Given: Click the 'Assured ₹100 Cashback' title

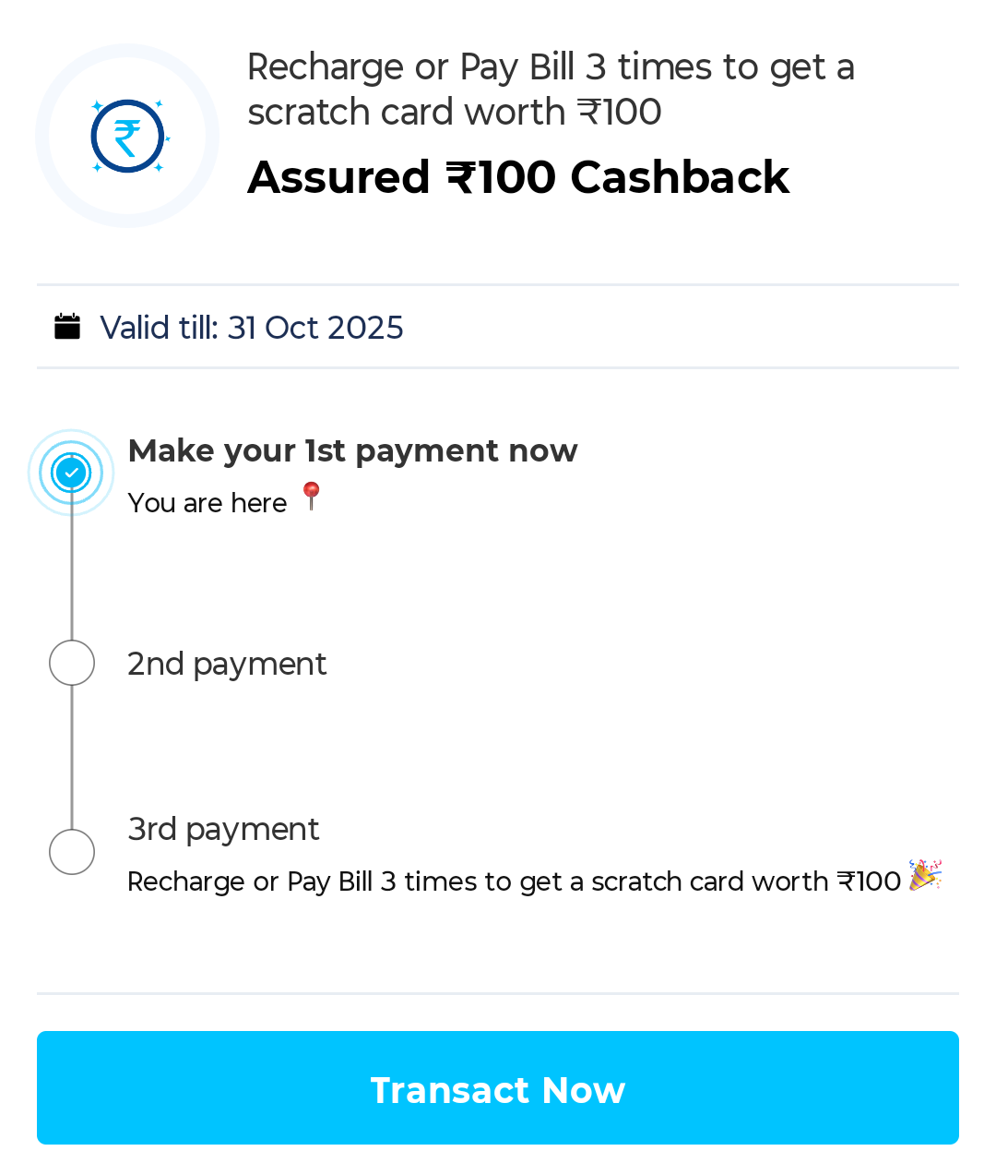Looking at the screenshot, I should tap(518, 177).
